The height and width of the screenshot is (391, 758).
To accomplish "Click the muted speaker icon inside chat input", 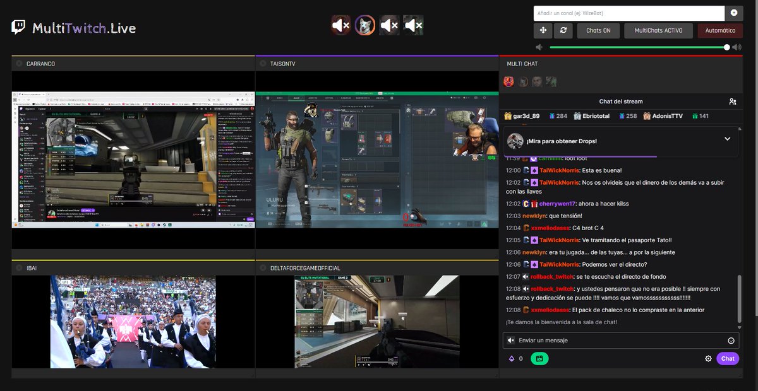I will 511,341.
